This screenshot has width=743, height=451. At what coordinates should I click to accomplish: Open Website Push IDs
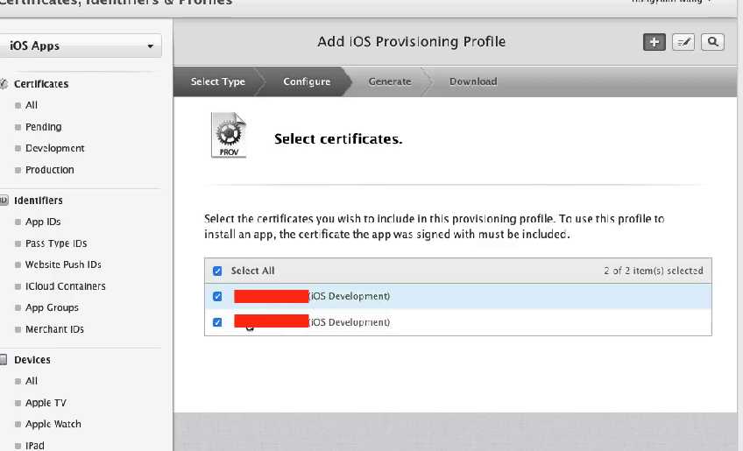[x=63, y=264]
